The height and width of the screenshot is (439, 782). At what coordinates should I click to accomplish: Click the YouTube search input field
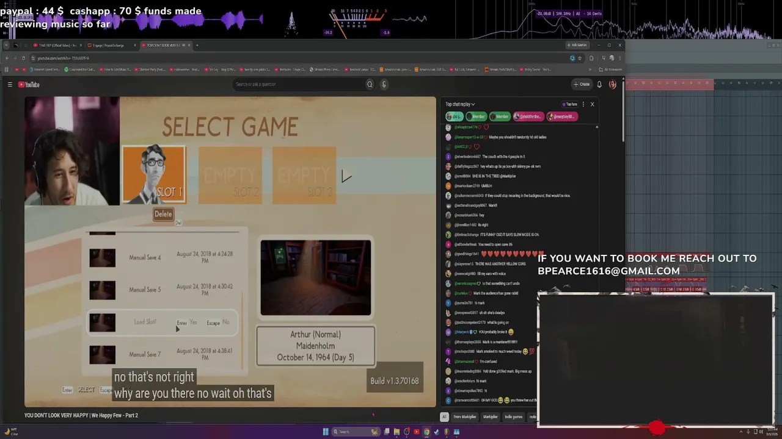(299, 85)
